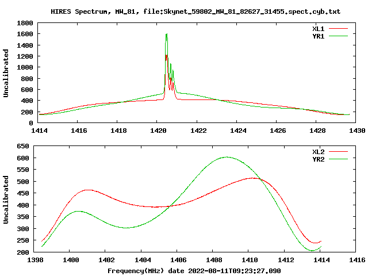Image resolution: width=368 pixels, height=276 pixels.
Task: Click the 1428 x-axis tick label
Action: click(317, 131)
